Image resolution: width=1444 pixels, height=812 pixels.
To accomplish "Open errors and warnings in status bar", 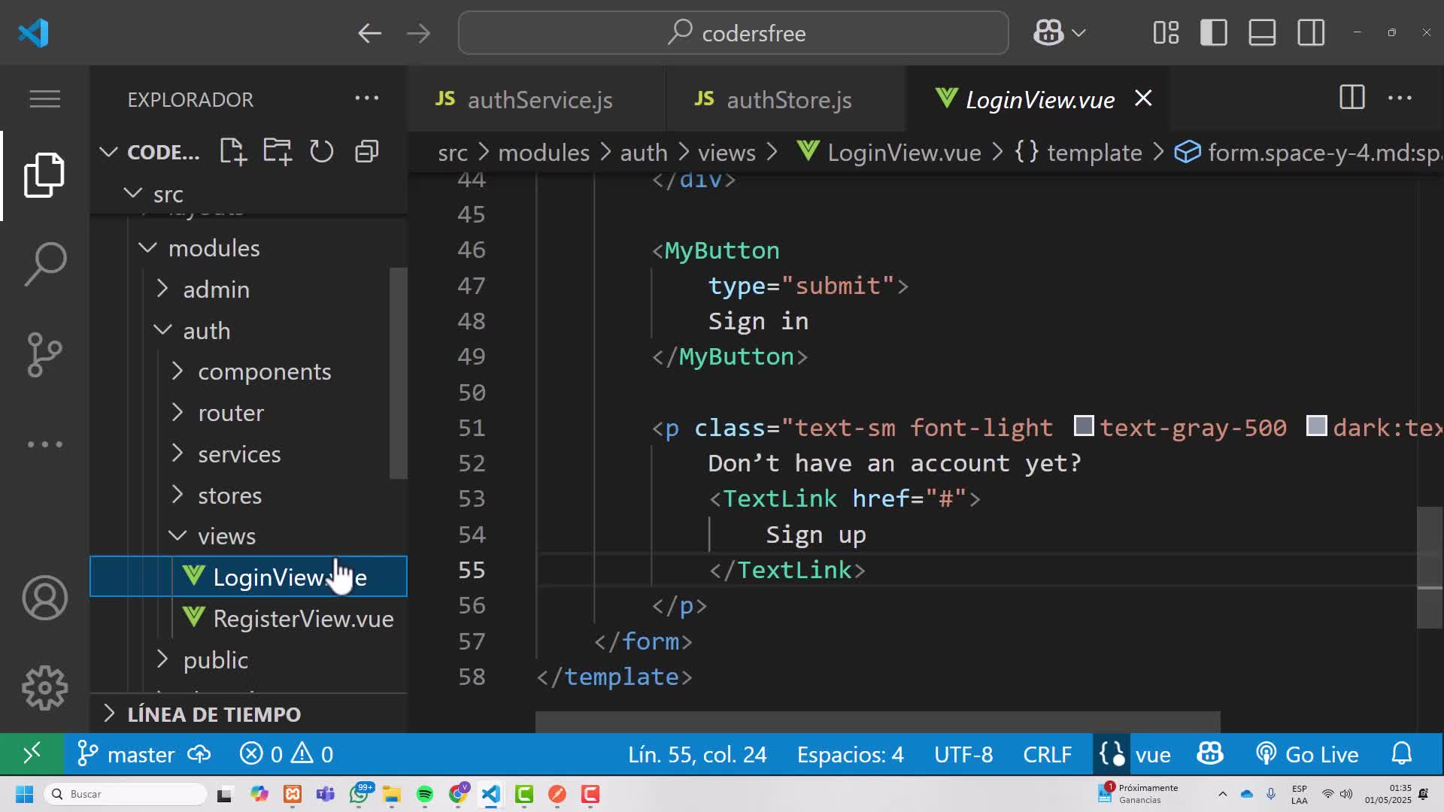I will (287, 754).
